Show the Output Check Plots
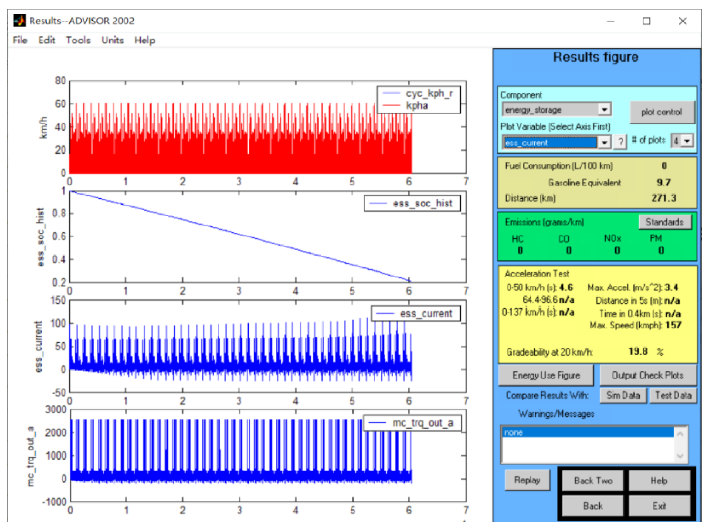 647,375
